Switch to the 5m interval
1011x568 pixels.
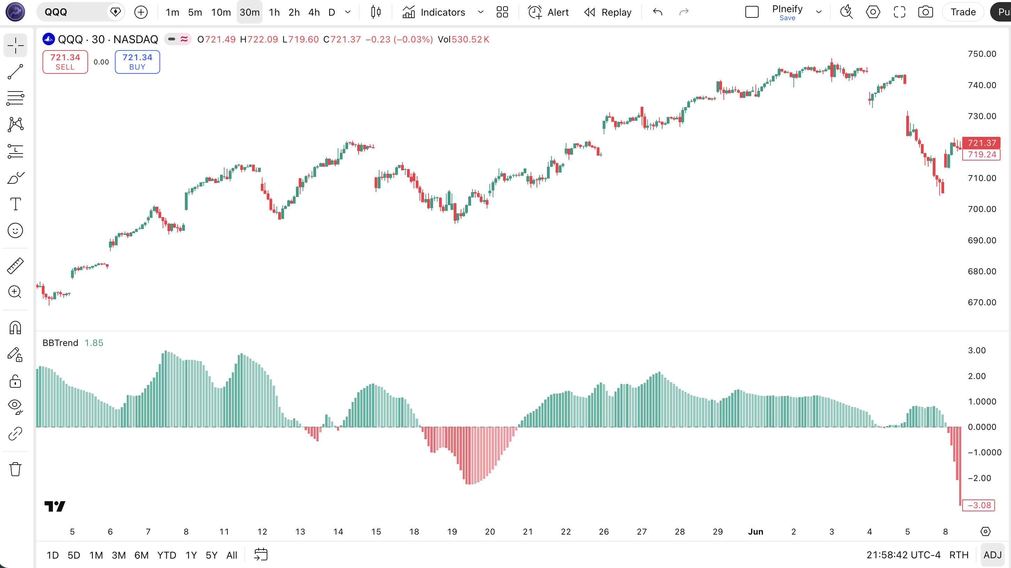click(195, 12)
